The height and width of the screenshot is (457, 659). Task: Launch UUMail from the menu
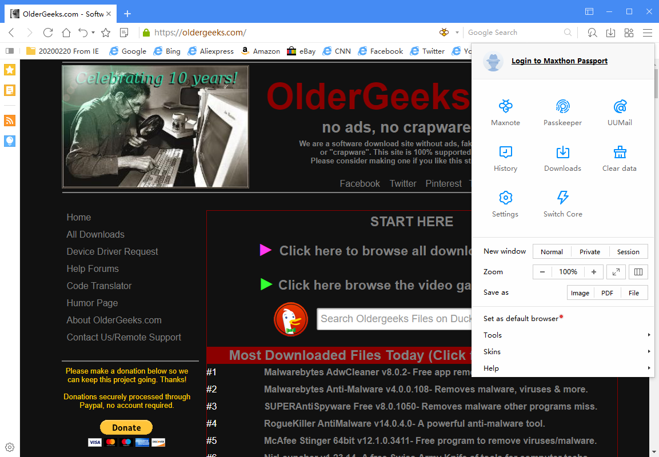620,113
